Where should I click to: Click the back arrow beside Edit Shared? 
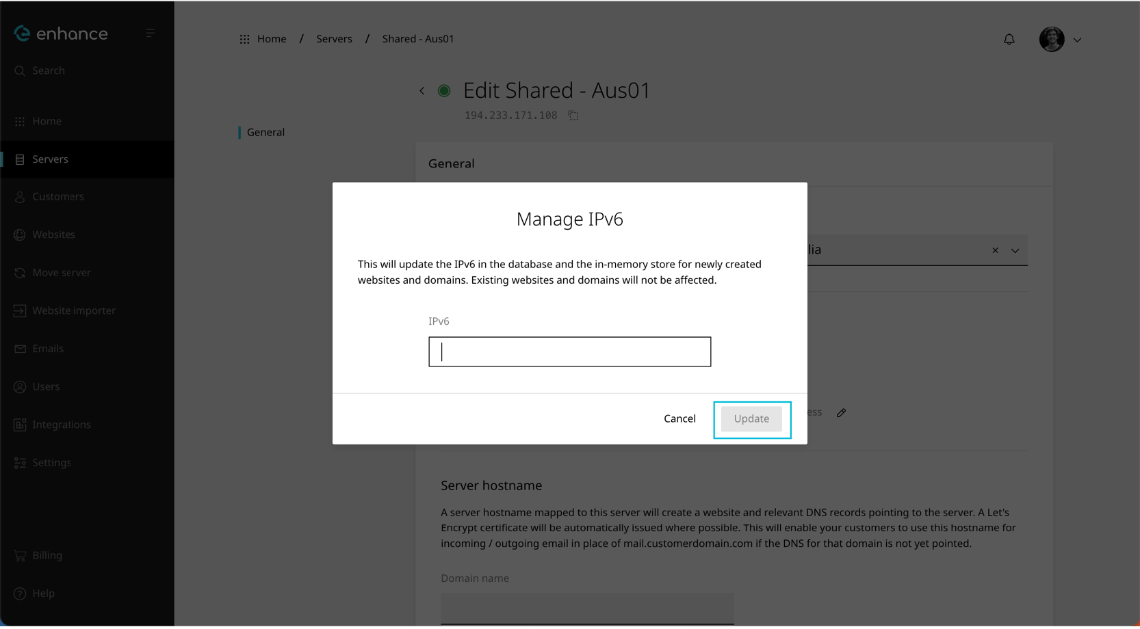coord(422,91)
